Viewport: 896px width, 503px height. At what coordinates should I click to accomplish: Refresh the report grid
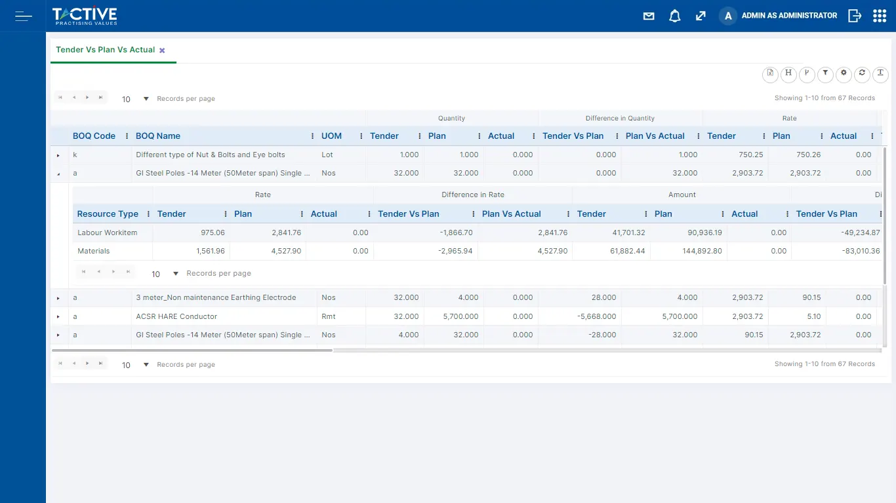pos(862,74)
